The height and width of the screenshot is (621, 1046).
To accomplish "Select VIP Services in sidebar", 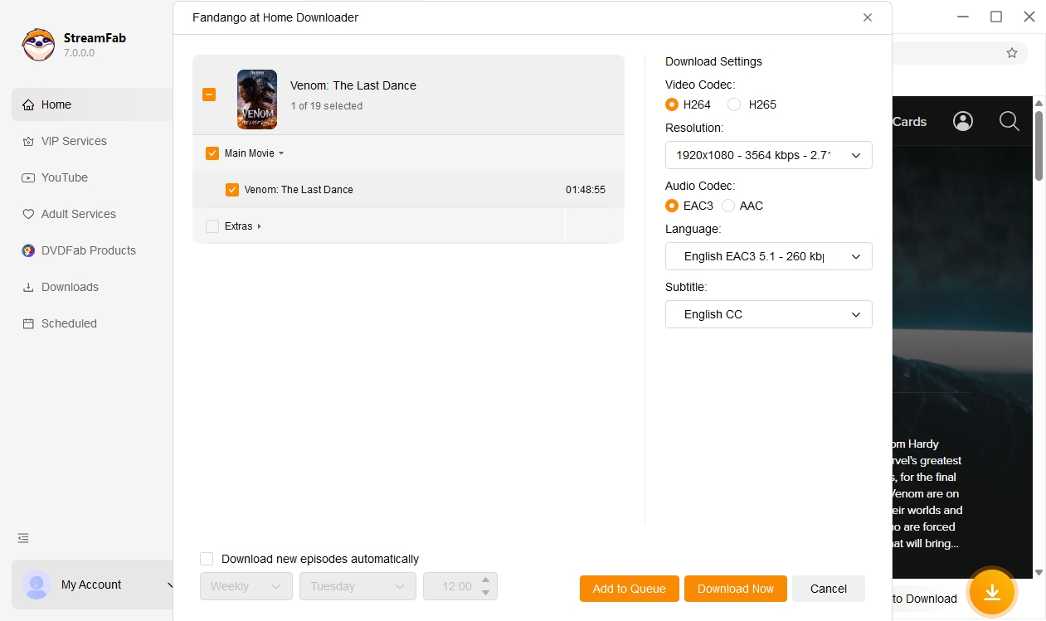I will coord(74,141).
